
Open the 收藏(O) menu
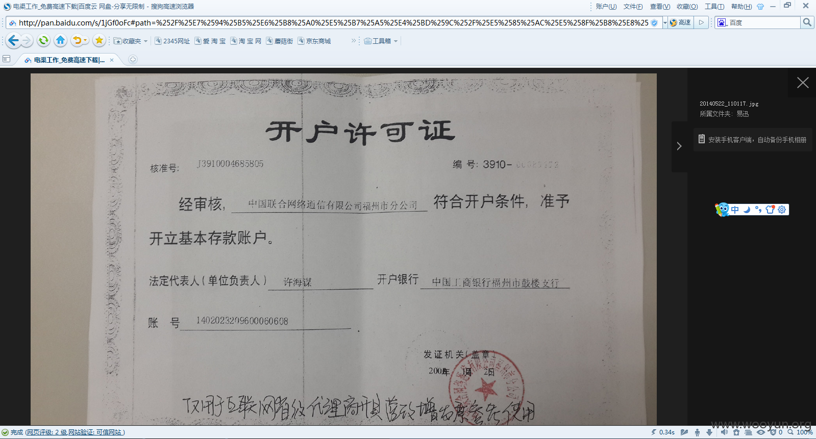coord(687,7)
